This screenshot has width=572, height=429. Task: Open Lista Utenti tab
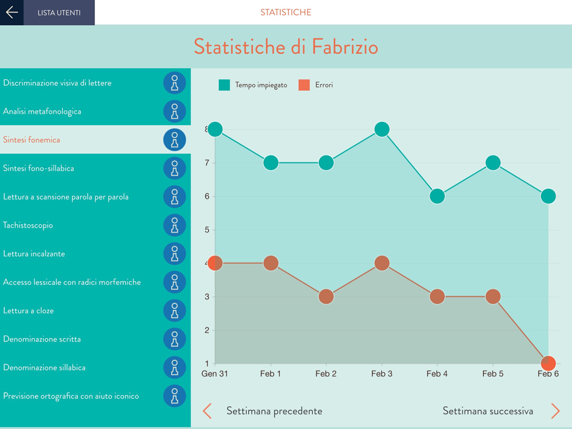(x=59, y=13)
